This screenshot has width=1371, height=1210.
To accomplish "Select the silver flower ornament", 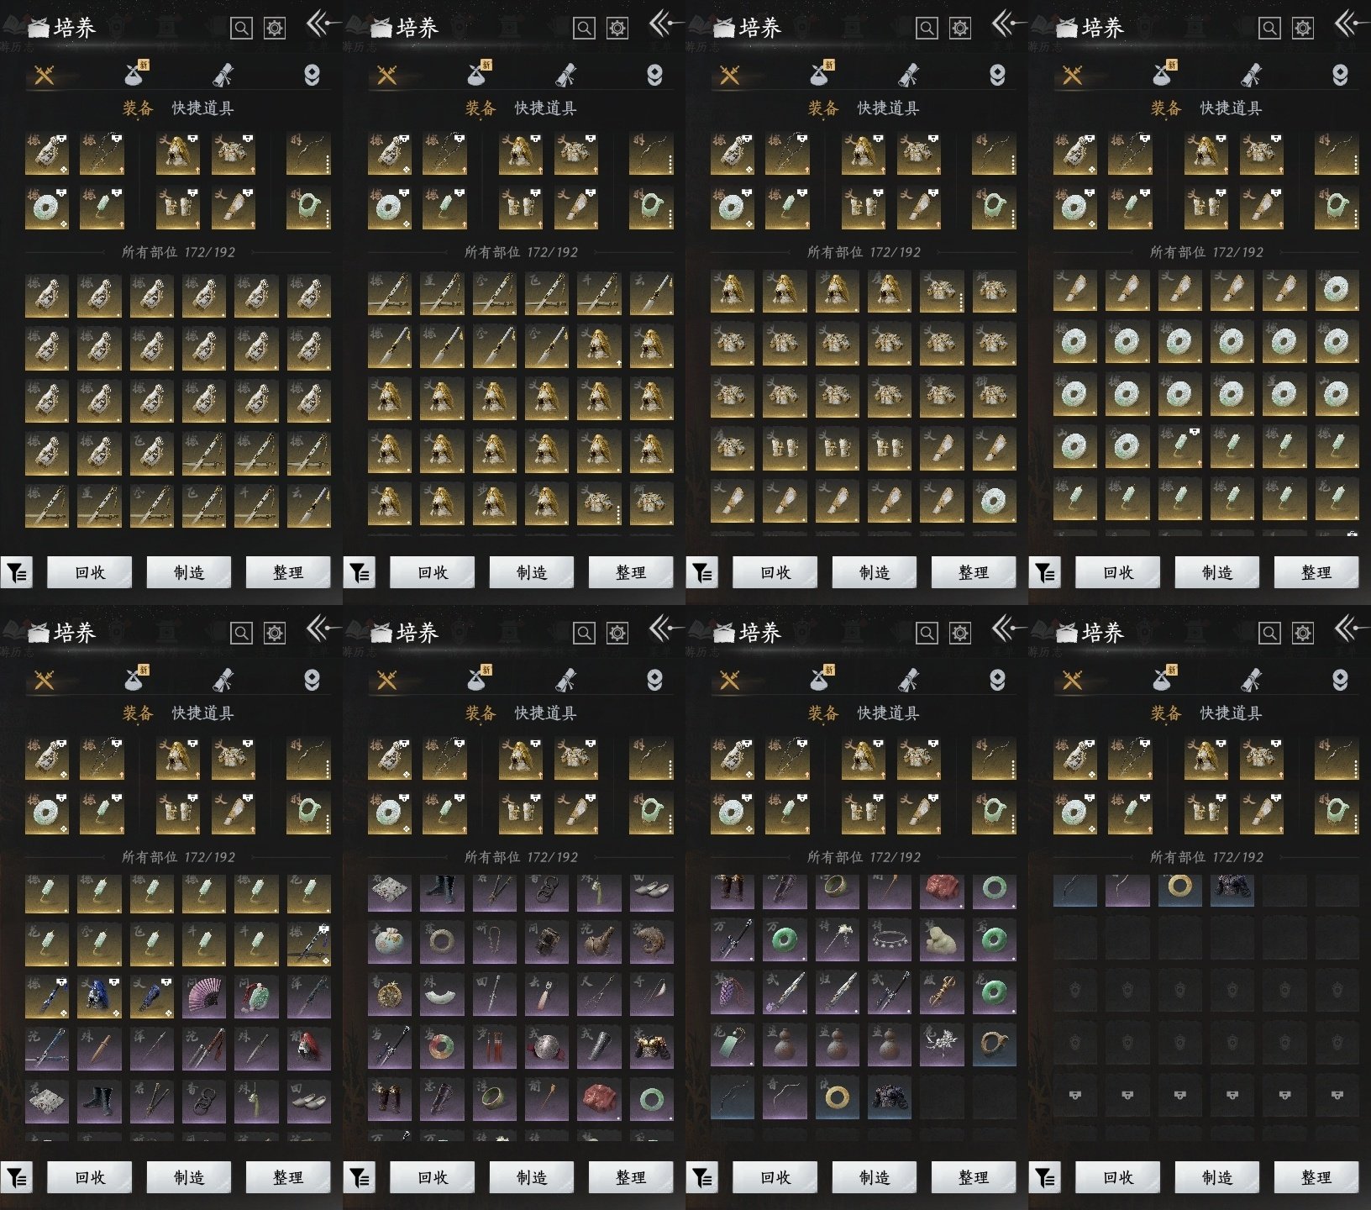I will (x=942, y=1044).
